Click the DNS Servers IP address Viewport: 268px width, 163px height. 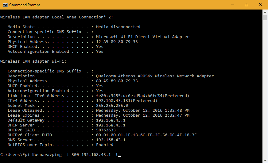111,140
